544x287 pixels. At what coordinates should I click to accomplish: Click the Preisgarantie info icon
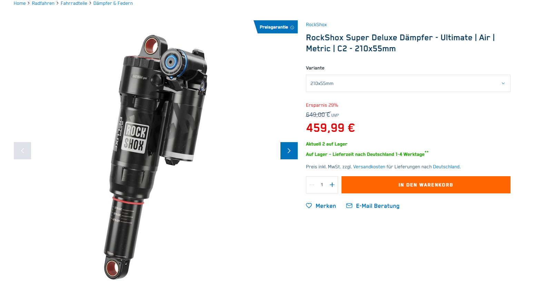[x=292, y=28]
